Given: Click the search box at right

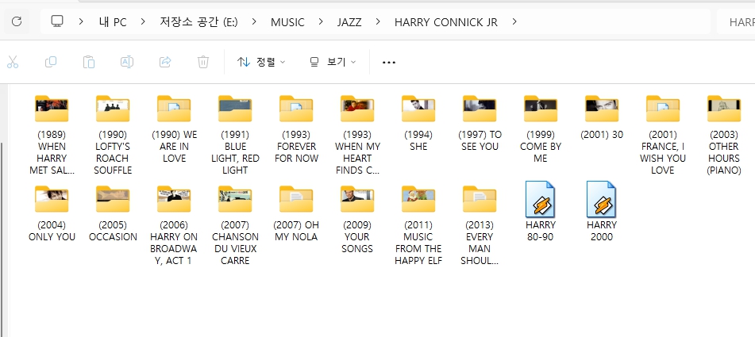Looking at the screenshot, I should 736,22.
